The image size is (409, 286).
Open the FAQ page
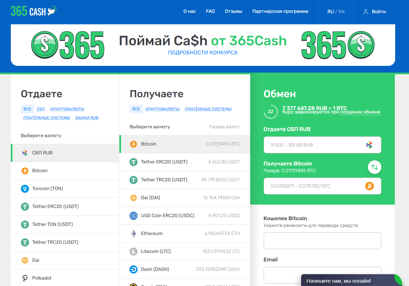point(210,11)
